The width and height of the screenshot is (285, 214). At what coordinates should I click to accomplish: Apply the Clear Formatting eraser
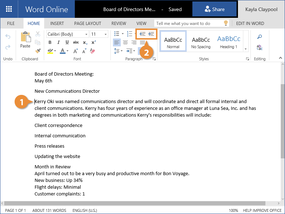pyautogui.click(x=93, y=51)
